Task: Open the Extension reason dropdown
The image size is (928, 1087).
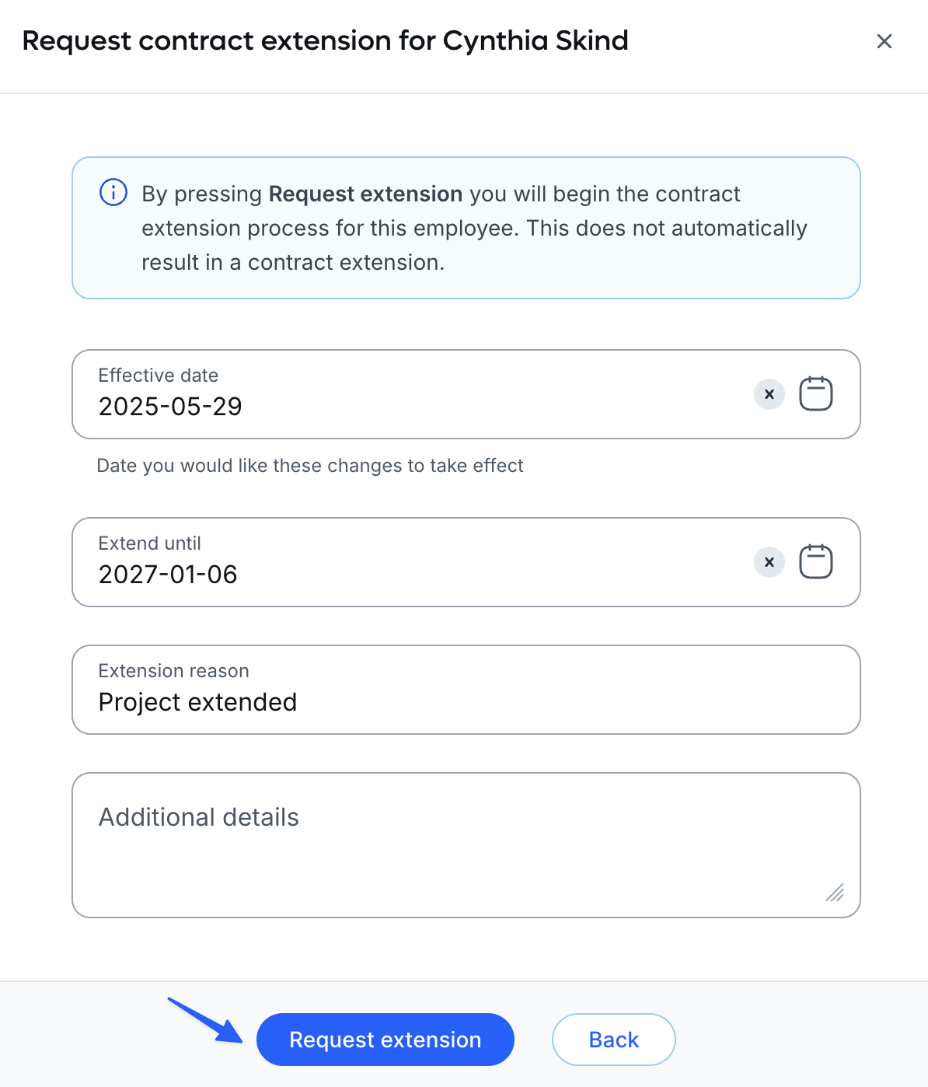Action: pos(466,690)
